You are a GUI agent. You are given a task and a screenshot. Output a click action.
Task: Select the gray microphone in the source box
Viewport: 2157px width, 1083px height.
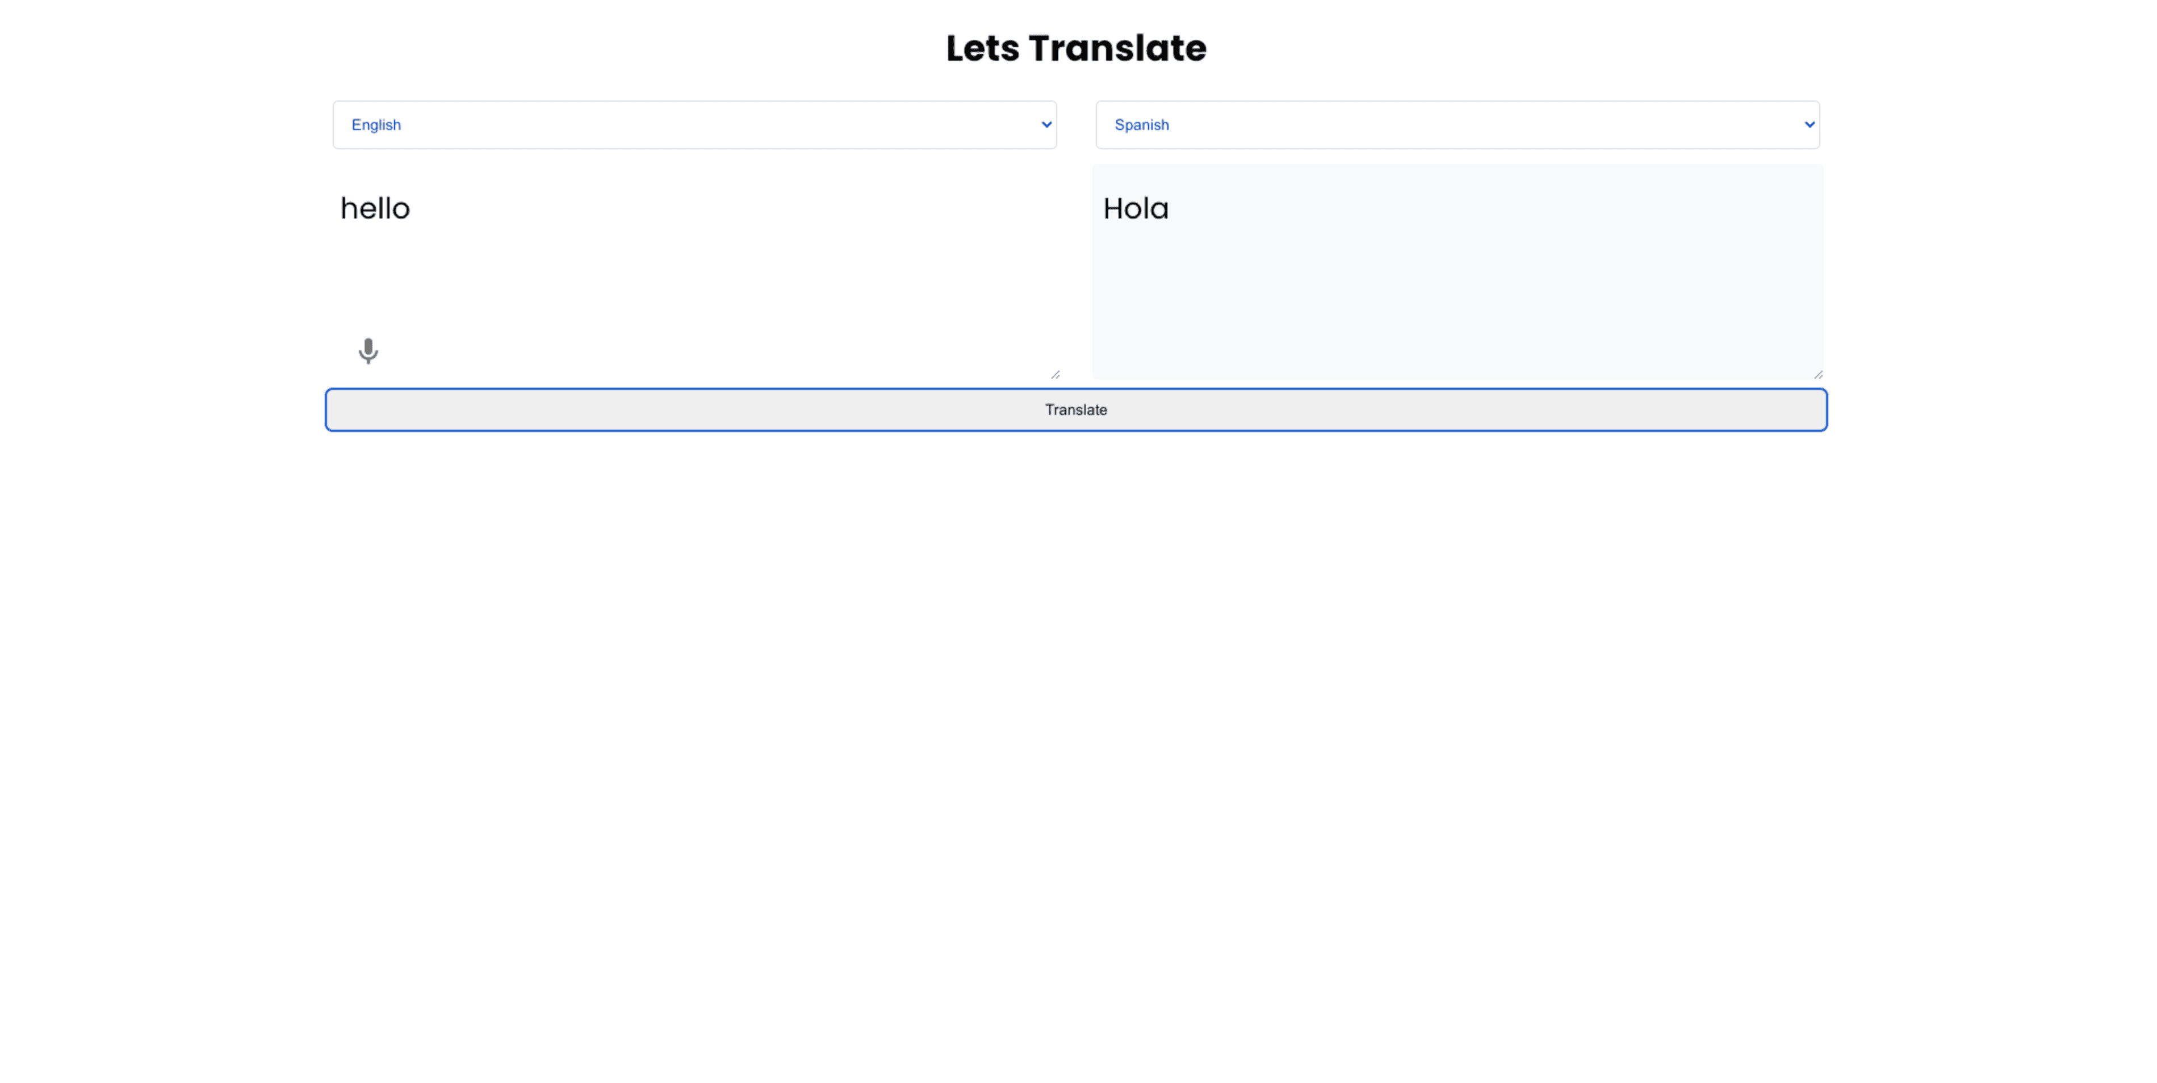click(368, 351)
